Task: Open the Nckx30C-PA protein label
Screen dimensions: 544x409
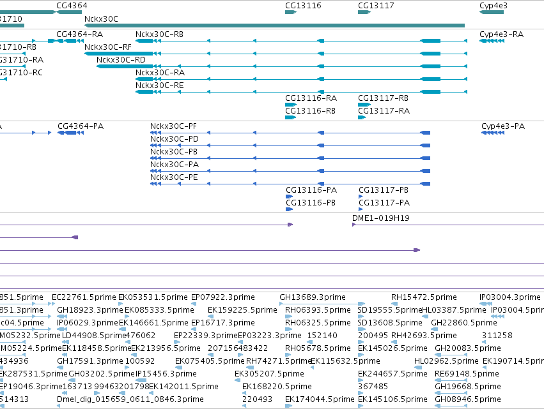Action: 175,165
